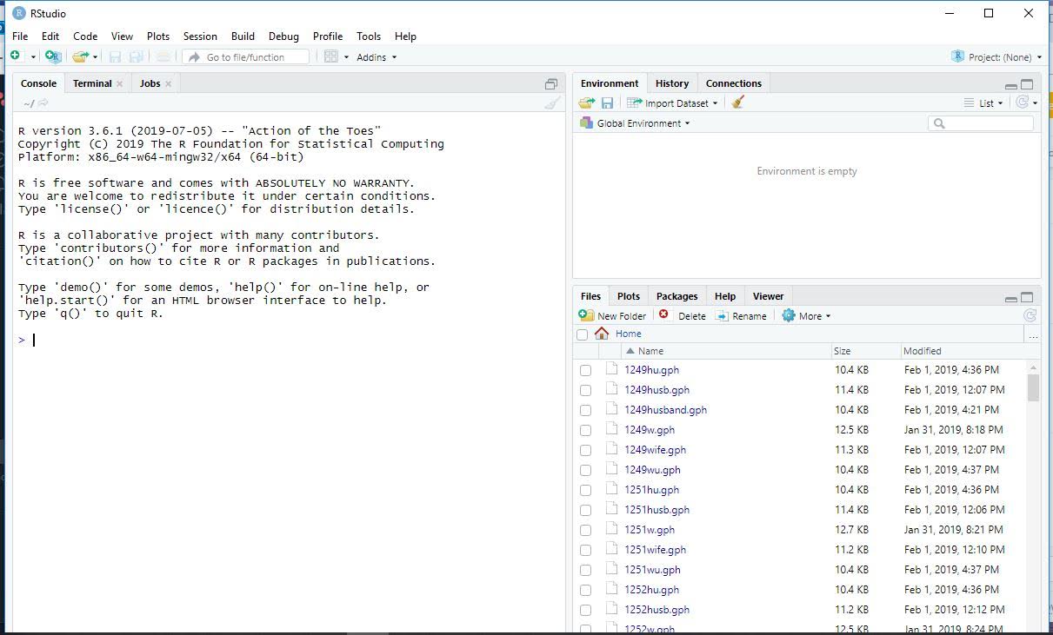Open the File menu
Viewport: 1053px width, 635px height.
tap(20, 36)
